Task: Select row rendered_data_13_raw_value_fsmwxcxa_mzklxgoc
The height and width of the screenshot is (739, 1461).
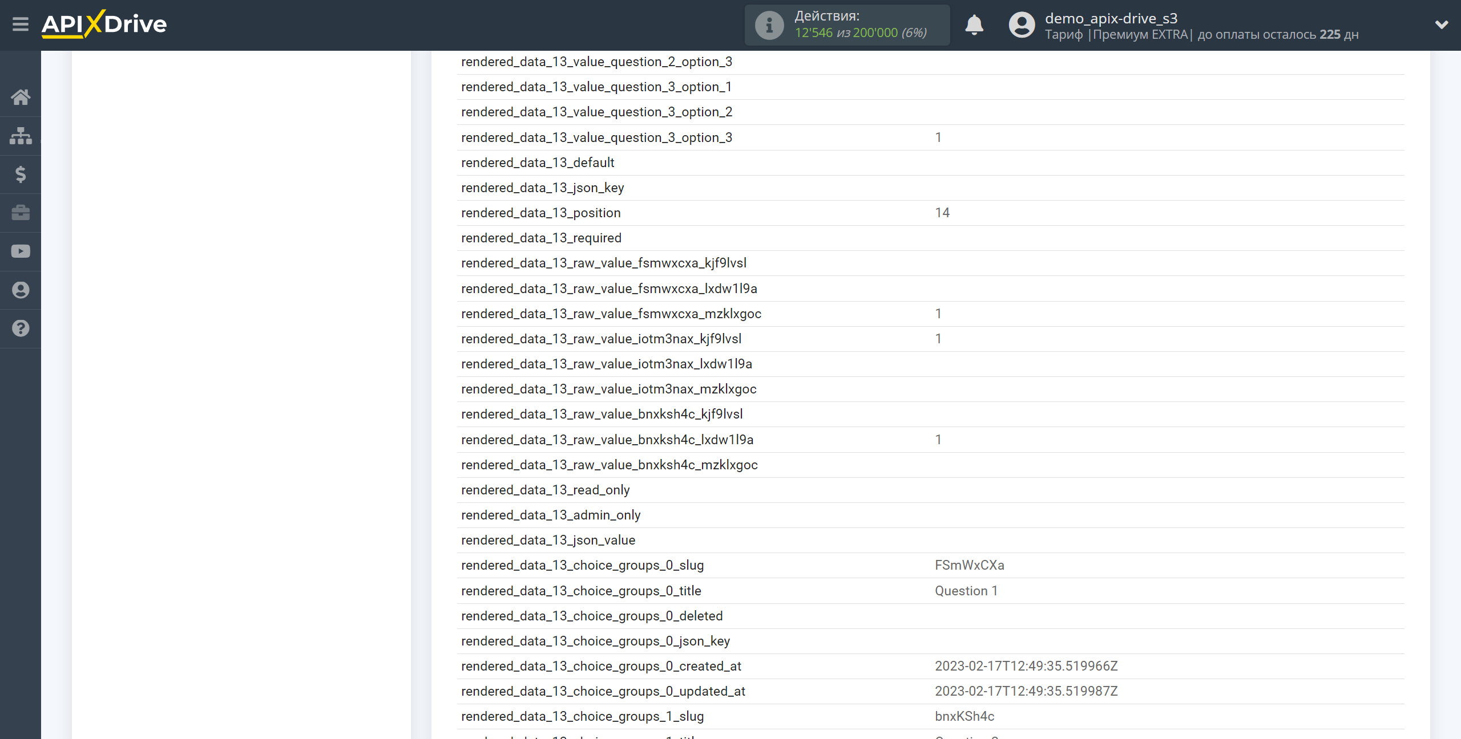Action: coord(930,314)
